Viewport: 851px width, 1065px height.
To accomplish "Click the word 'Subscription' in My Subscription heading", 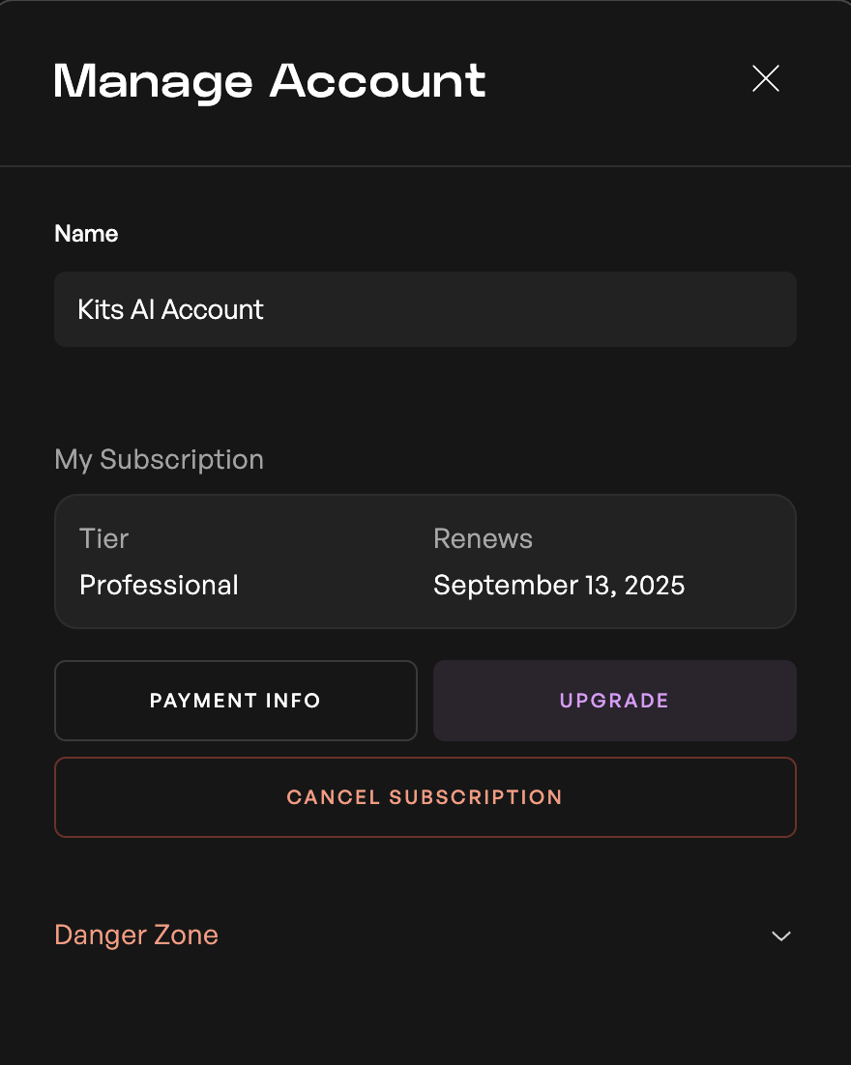I will [x=182, y=459].
